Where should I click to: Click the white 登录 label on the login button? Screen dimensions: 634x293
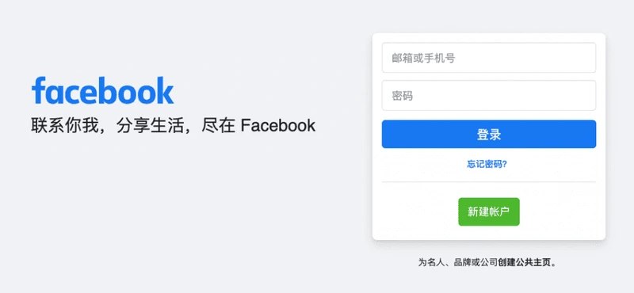(489, 134)
